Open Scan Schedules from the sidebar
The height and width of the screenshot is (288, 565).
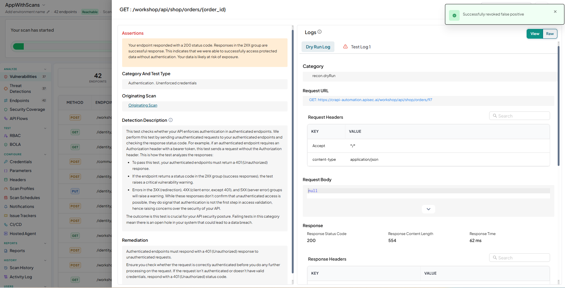(x=25, y=198)
